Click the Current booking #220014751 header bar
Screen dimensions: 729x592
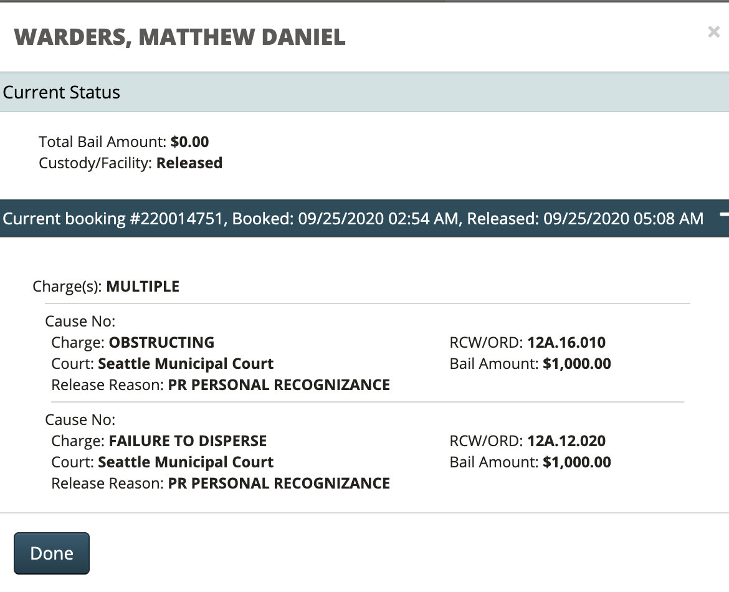click(x=353, y=219)
